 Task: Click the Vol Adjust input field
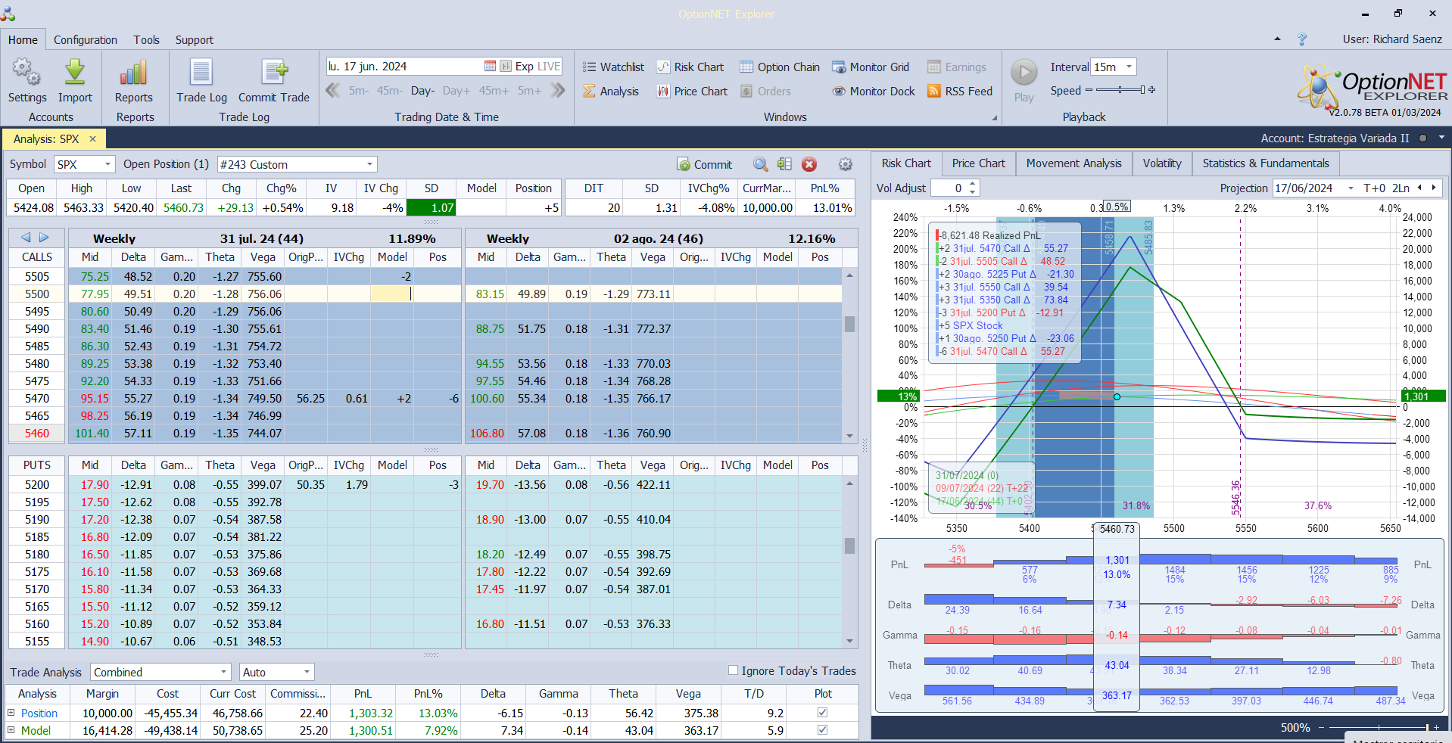pos(949,188)
